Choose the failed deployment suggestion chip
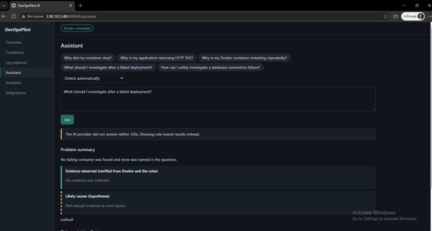 pos(108,67)
